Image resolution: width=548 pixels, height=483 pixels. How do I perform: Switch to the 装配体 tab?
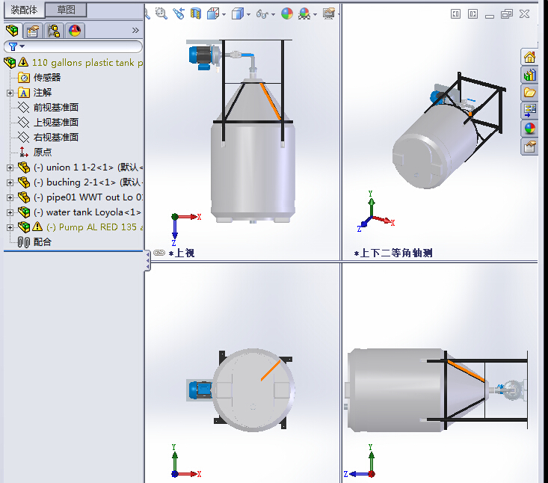click(x=24, y=10)
